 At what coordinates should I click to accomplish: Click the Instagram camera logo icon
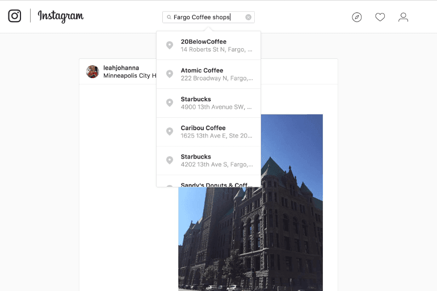[x=15, y=16]
